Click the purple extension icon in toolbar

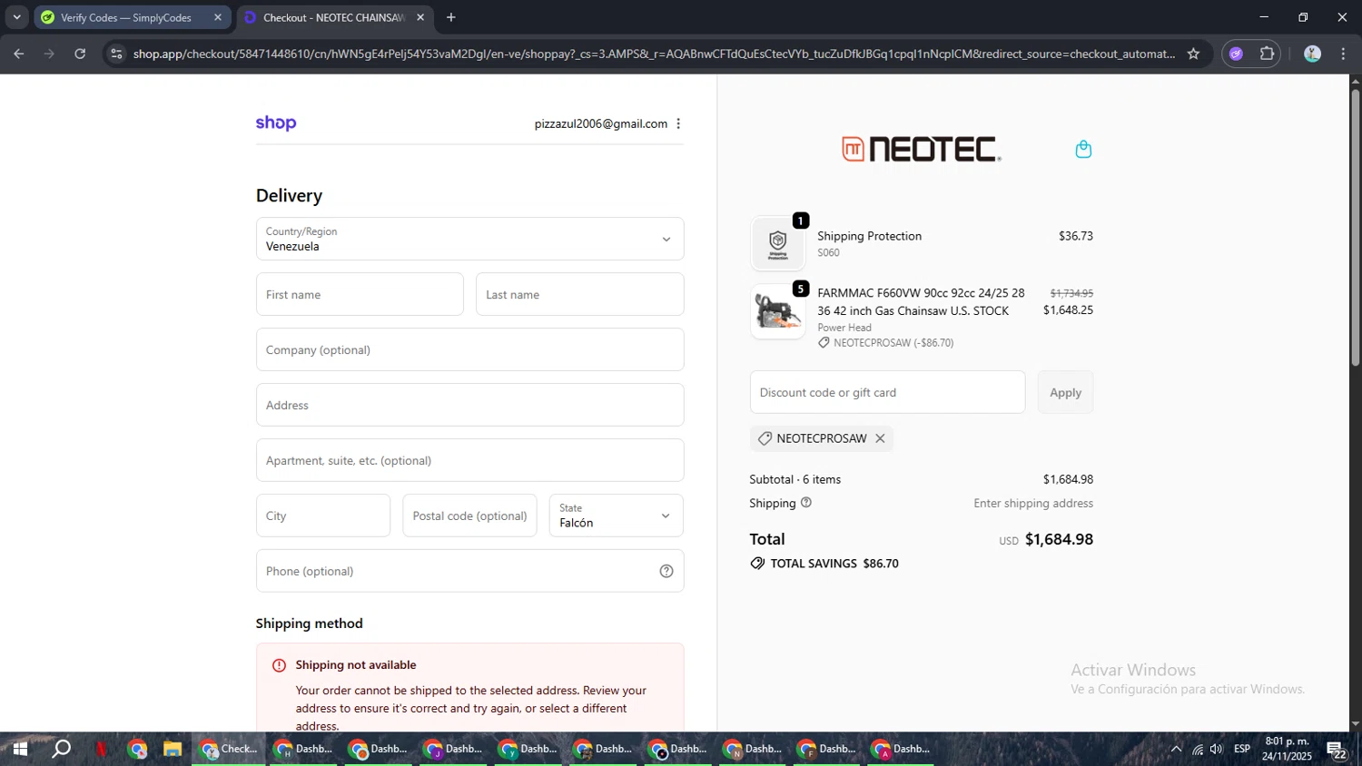coord(1236,54)
